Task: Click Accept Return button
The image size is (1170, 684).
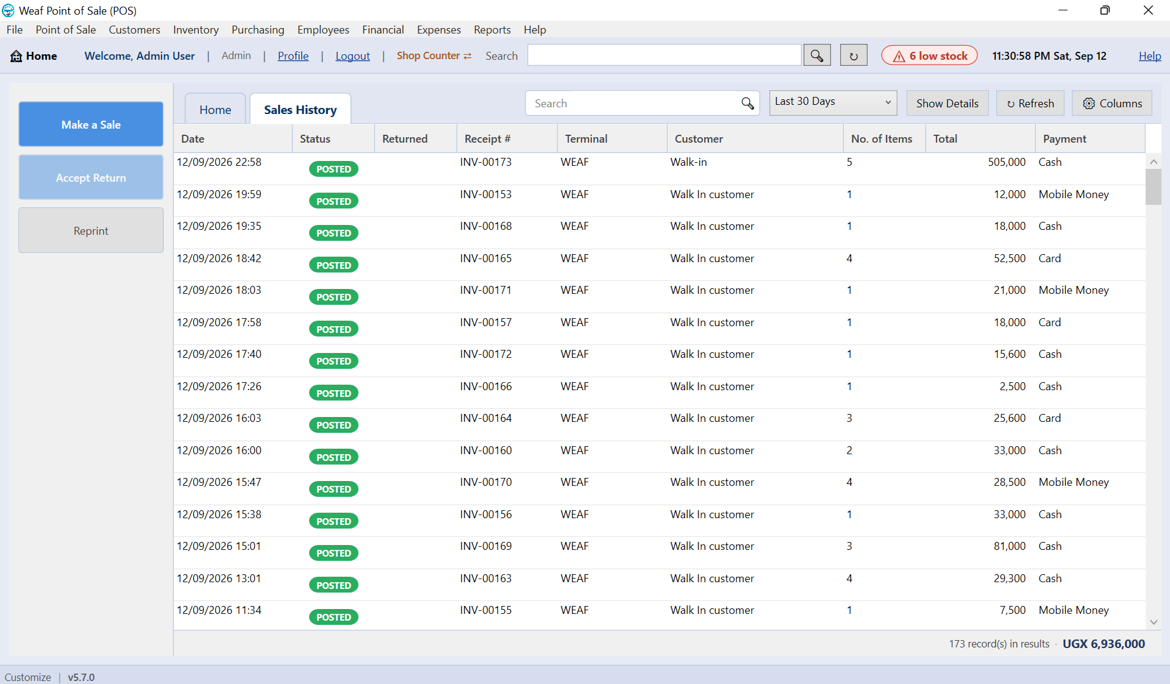Action: coord(91,177)
